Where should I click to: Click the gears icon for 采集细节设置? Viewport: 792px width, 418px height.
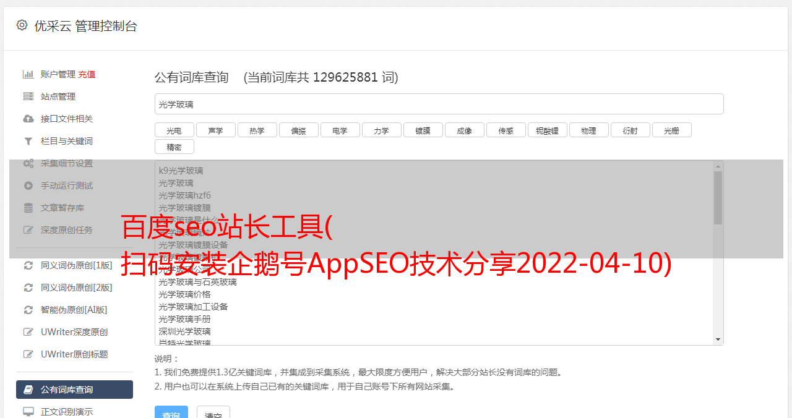[28, 163]
